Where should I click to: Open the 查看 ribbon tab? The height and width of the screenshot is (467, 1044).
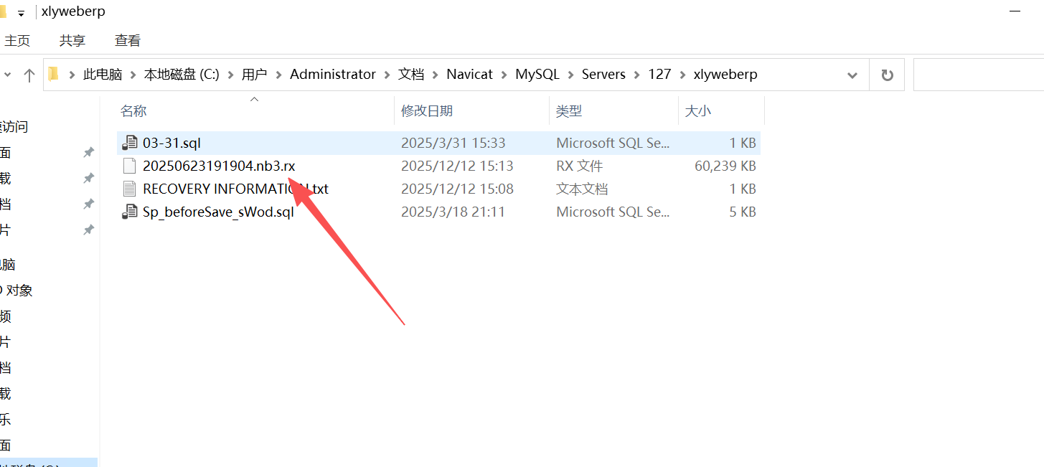tap(128, 41)
